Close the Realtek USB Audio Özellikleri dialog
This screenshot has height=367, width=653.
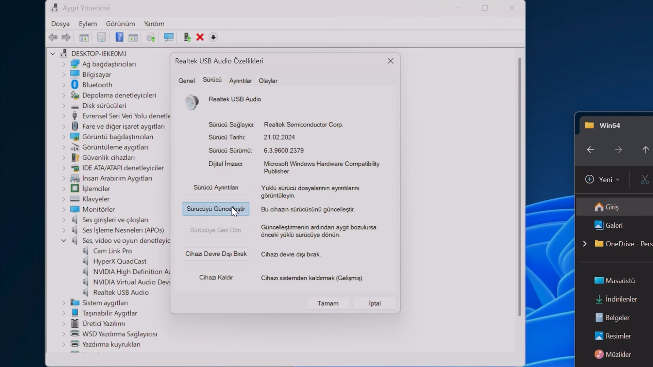point(390,61)
